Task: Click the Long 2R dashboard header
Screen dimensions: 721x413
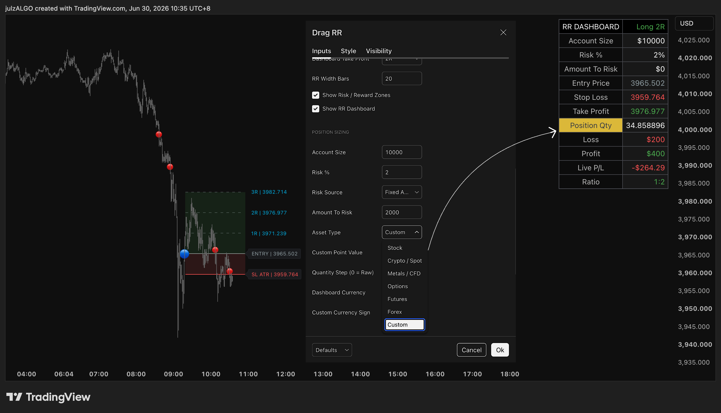Action: (650, 27)
